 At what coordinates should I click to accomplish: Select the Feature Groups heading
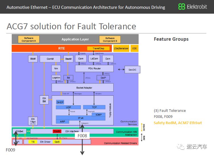171,39
